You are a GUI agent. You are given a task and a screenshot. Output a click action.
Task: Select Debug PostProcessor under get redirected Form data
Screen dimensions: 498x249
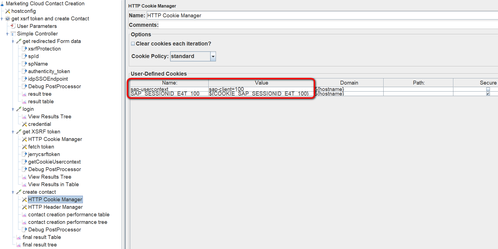tap(54, 87)
